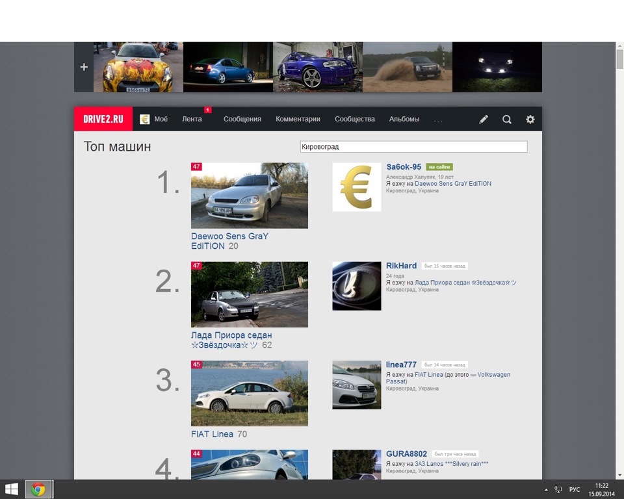Click the Chrome taskbar icon
Viewport: 624px width, 499px height.
[x=38, y=489]
